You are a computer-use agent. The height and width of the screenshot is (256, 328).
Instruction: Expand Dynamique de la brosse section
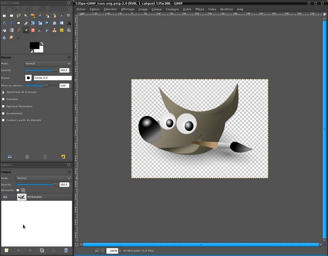[x=3, y=92]
